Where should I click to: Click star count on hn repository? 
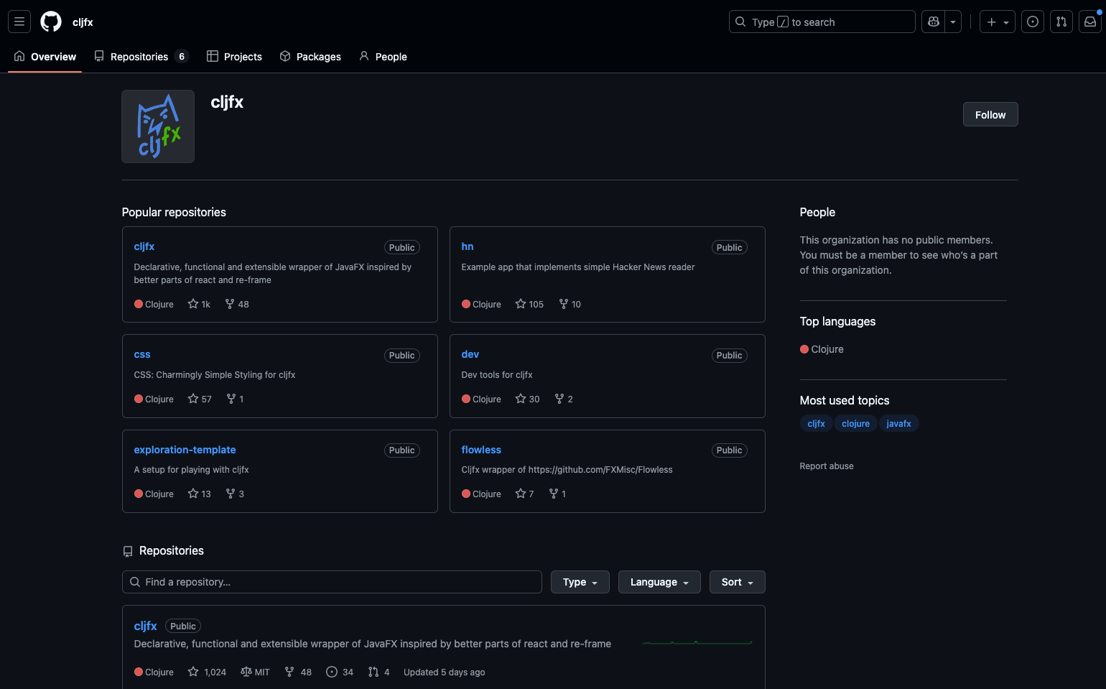(x=529, y=305)
